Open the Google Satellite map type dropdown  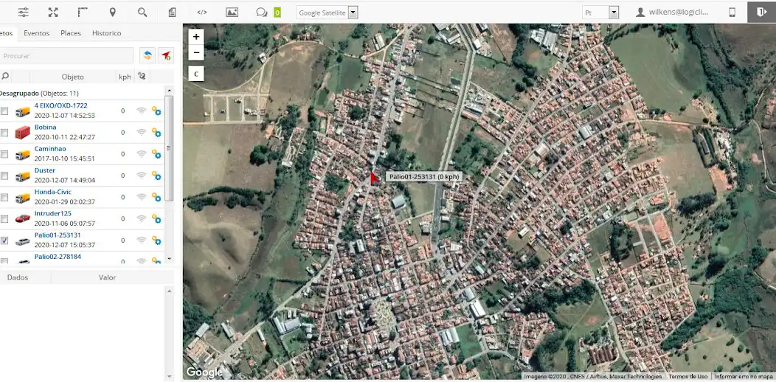coord(327,13)
